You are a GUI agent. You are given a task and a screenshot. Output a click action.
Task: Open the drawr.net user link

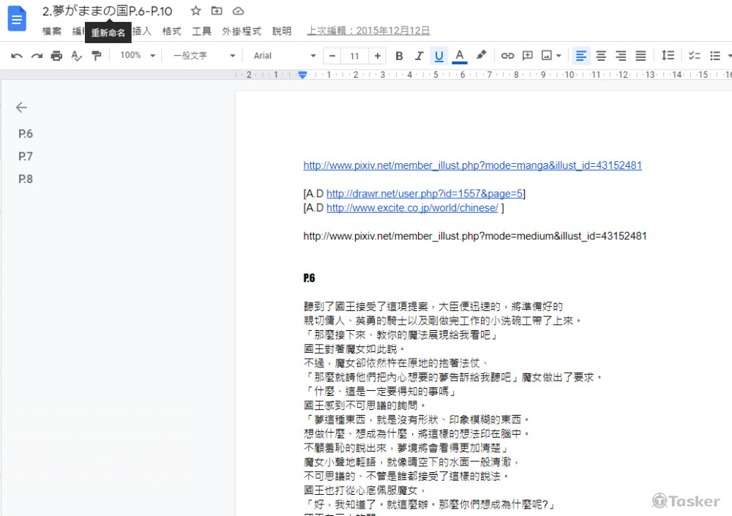425,194
